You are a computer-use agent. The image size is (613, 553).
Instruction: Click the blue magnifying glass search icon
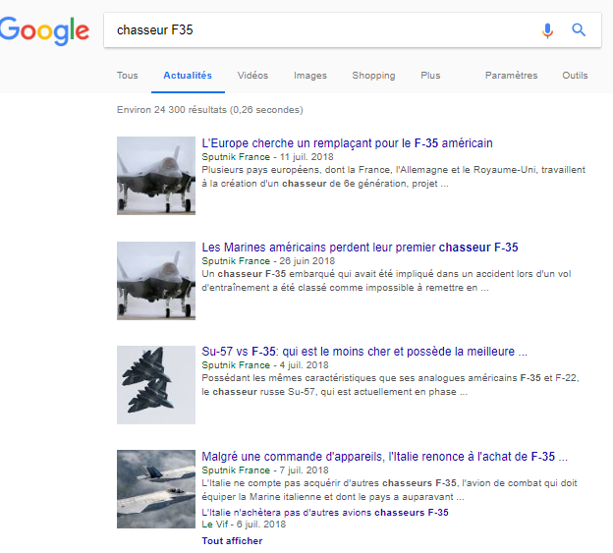(x=579, y=30)
